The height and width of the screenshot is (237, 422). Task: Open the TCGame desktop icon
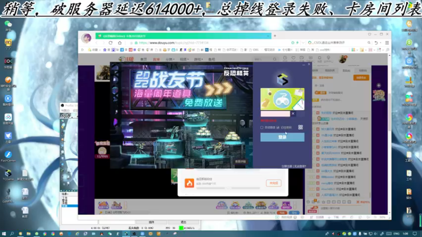coord(8,175)
